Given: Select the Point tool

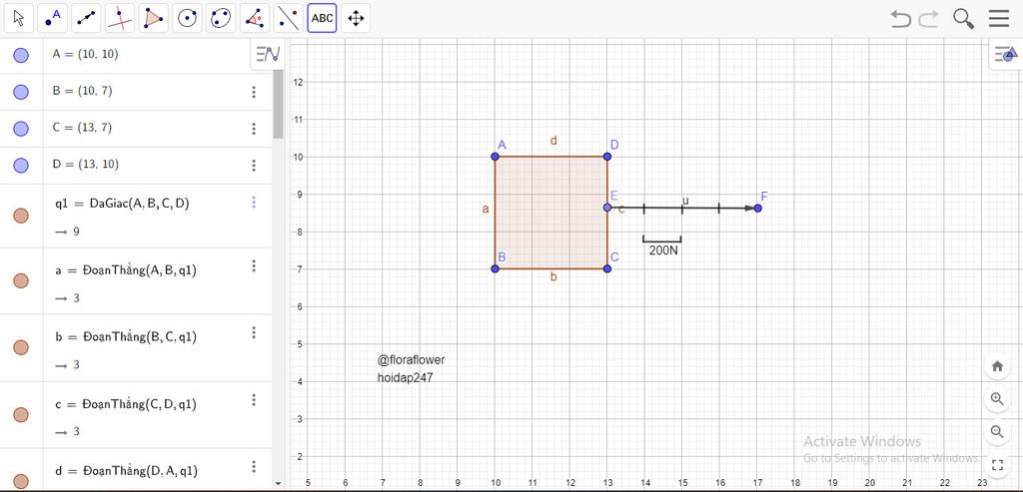Looking at the screenshot, I should tap(53, 18).
